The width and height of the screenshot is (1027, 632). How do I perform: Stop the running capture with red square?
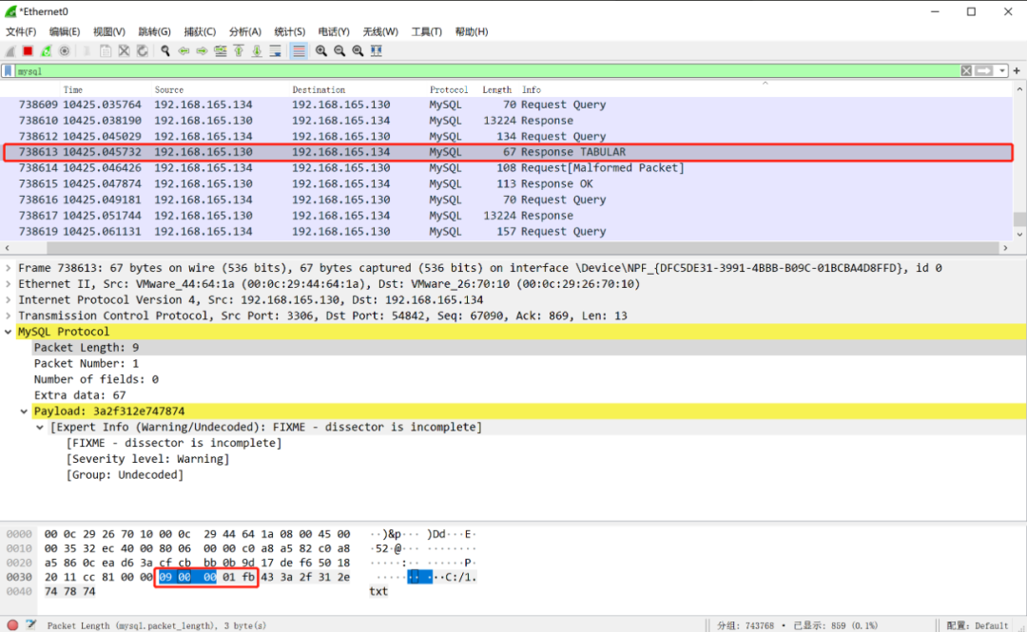click(29, 50)
